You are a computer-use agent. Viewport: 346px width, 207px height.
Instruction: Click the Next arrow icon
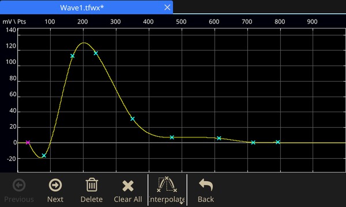(x=55, y=185)
